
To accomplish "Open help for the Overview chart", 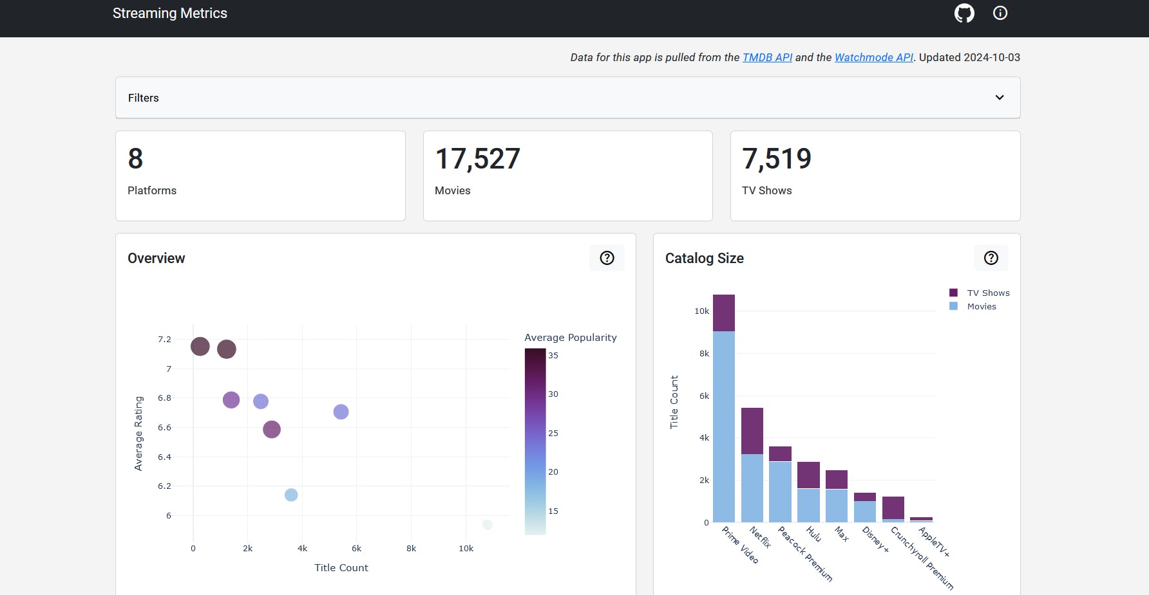I will (x=607, y=258).
